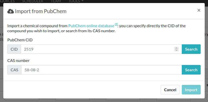The height and width of the screenshot is (102, 208).
Task: Decrement the CID value with down arrow
Action: tap(176, 50)
